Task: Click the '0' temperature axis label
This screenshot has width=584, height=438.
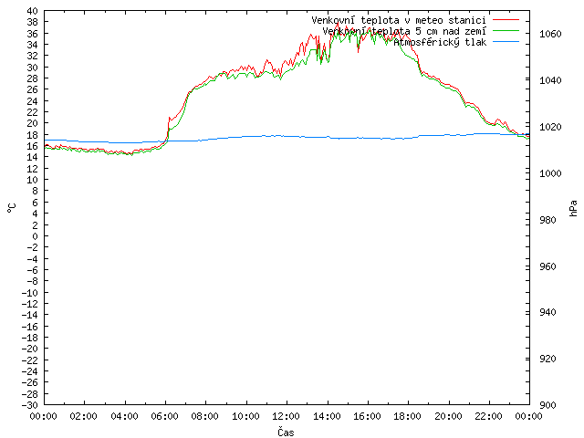Action: coord(35,236)
